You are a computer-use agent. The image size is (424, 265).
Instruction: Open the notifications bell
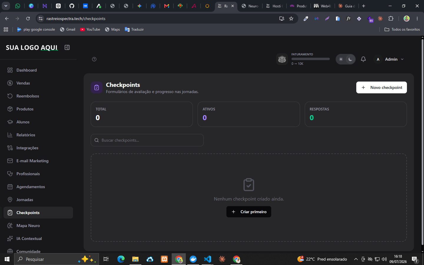point(363,59)
